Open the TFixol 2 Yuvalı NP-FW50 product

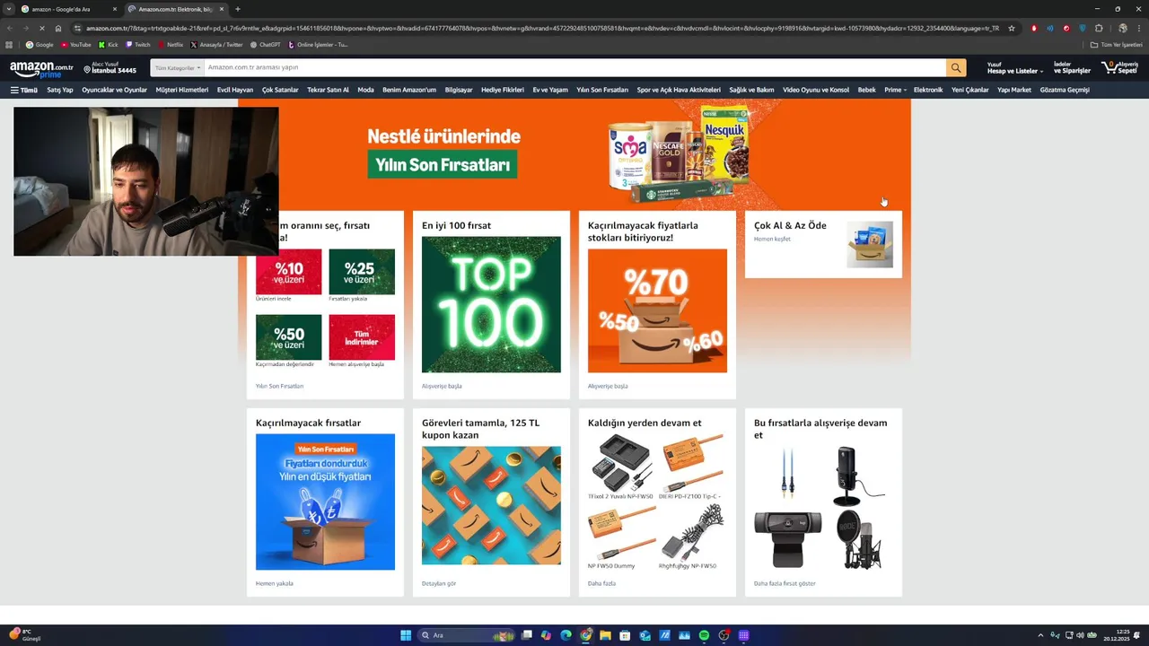(x=620, y=462)
